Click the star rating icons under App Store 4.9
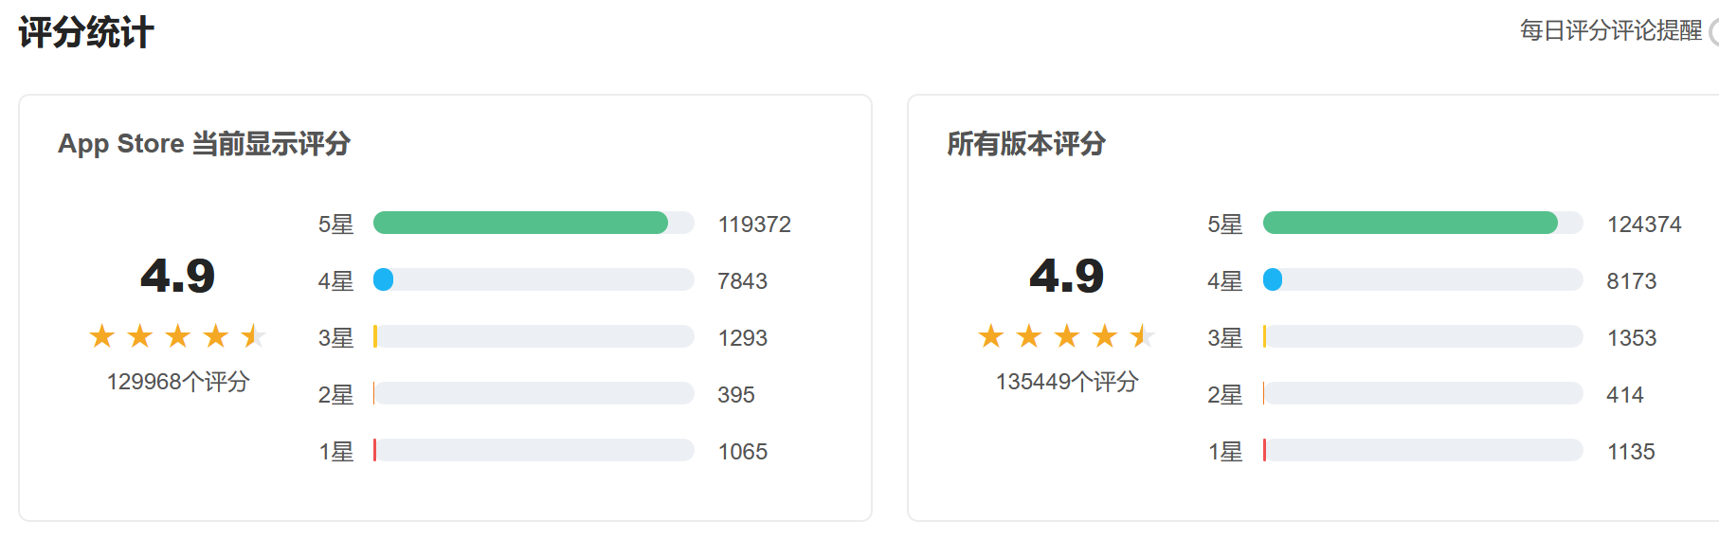 tap(177, 336)
